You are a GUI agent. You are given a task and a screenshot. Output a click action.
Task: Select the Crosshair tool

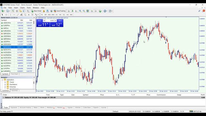point(6,15)
